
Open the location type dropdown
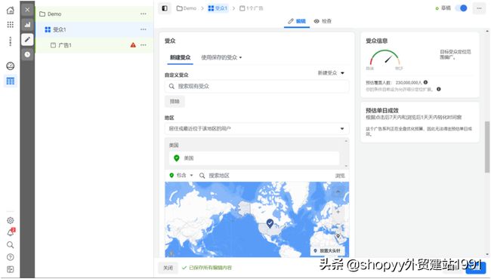[x=257, y=129]
